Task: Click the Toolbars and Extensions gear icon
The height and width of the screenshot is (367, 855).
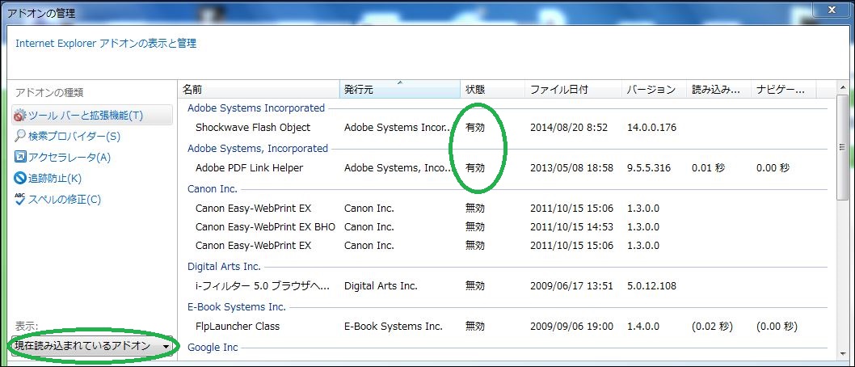Action: click(x=20, y=116)
